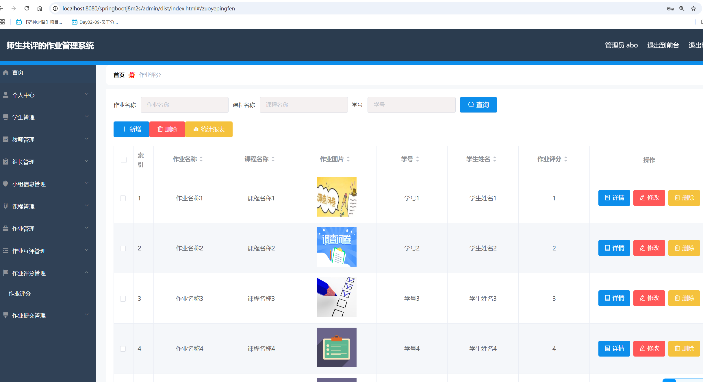Screen dimensions: 703x382
Task: Check the row checkbox for 作业名称1
Action: click(x=123, y=198)
